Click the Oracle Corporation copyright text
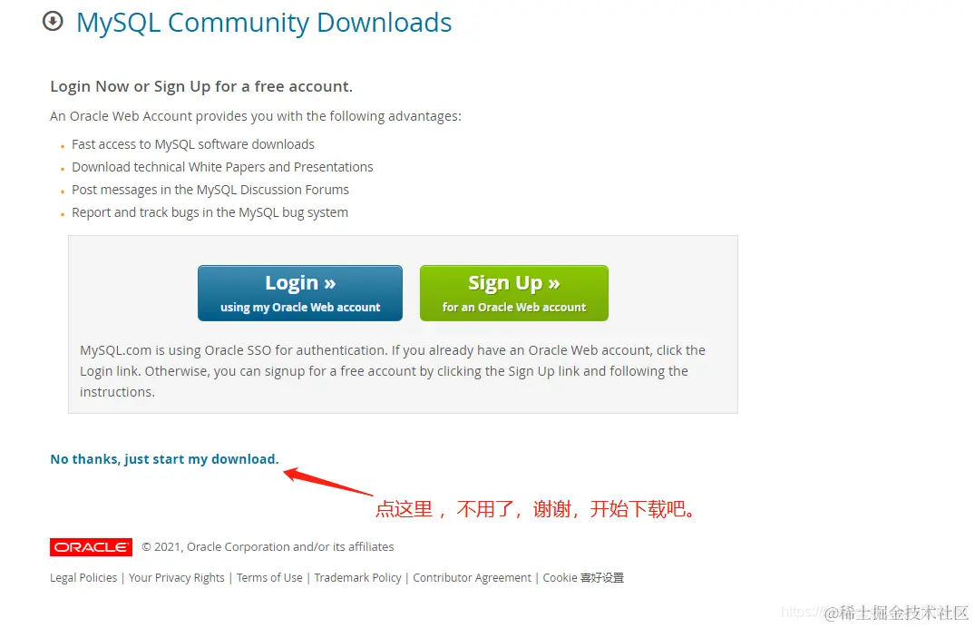The height and width of the screenshot is (628, 975). 268,546
